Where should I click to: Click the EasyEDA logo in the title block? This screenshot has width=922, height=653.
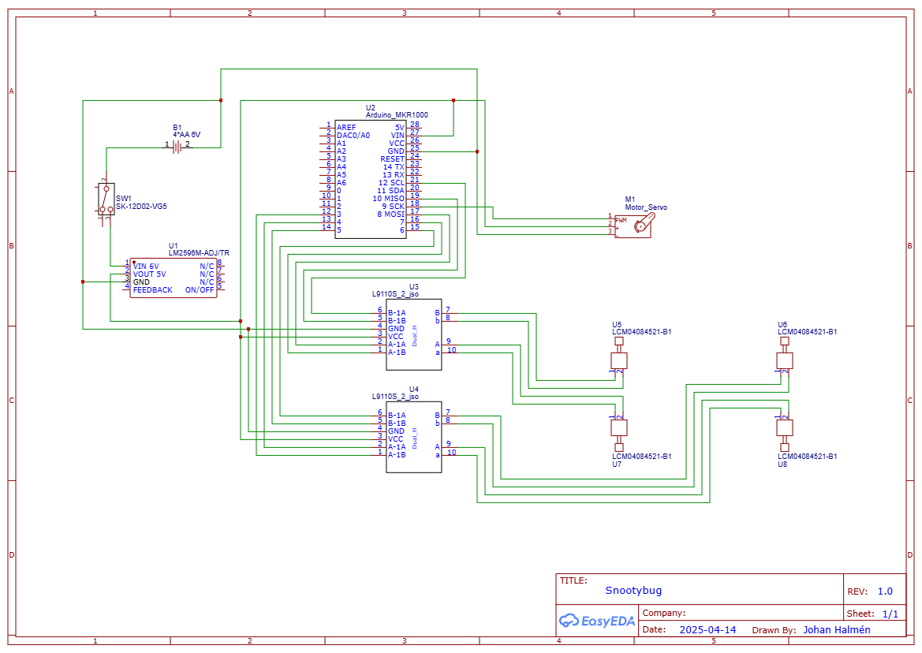click(x=597, y=620)
